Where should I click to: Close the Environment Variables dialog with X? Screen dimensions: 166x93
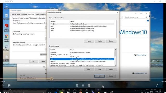click(117, 12)
